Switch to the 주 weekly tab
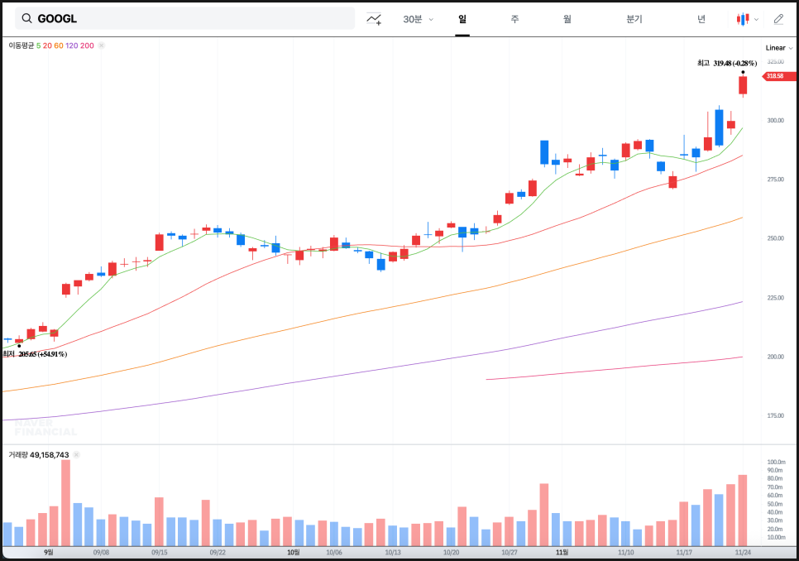The image size is (799, 561). point(514,19)
